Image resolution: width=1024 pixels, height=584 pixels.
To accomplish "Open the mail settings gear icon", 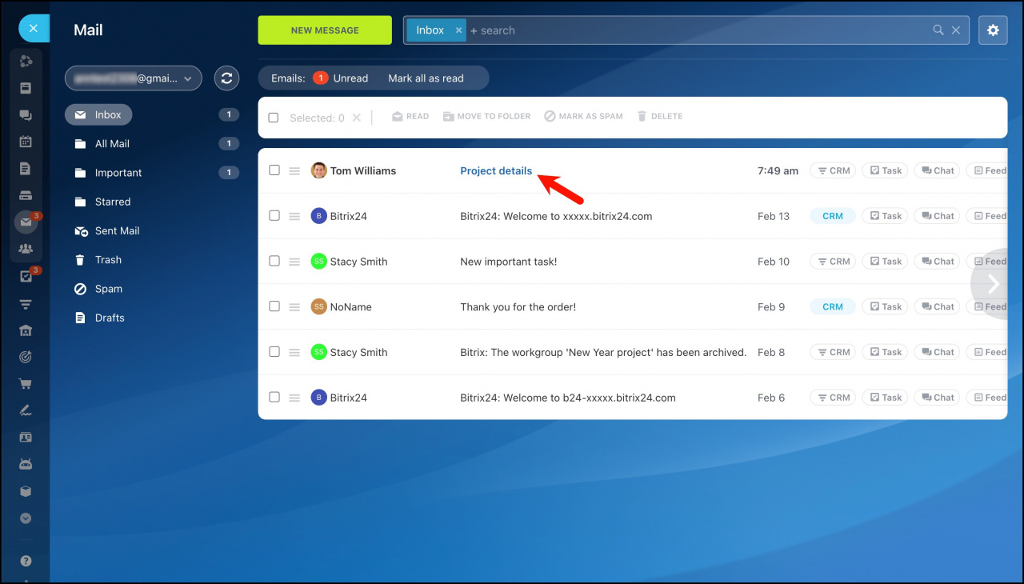I will pos(993,30).
